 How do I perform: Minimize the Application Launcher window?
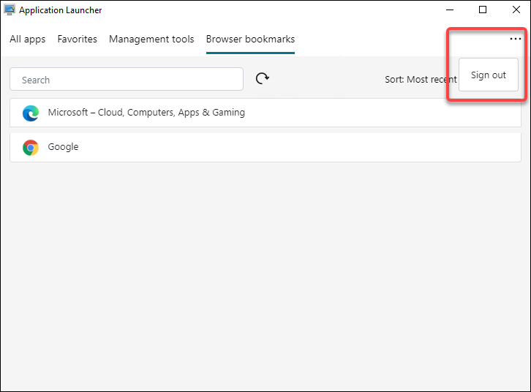pyautogui.click(x=449, y=10)
